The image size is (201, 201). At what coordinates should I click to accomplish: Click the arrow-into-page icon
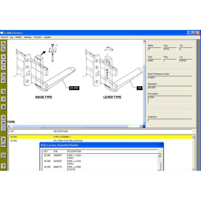(x=3, y=81)
